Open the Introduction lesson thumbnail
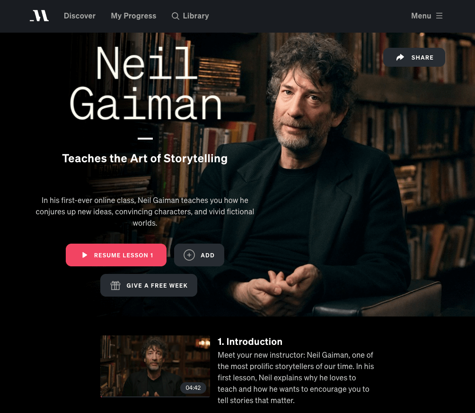Image resolution: width=475 pixels, height=413 pixels. (155, 366)
